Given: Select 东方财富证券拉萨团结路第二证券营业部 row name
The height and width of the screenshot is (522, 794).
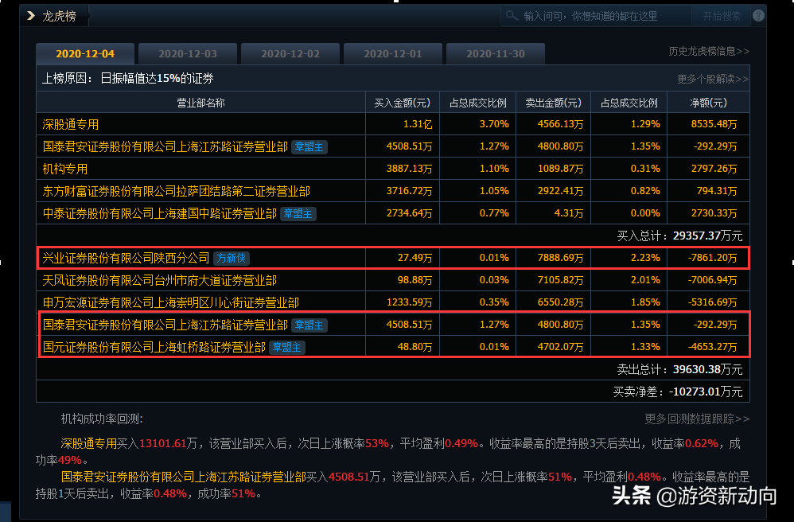Looking at the screenshot, I should pos(176,192).
